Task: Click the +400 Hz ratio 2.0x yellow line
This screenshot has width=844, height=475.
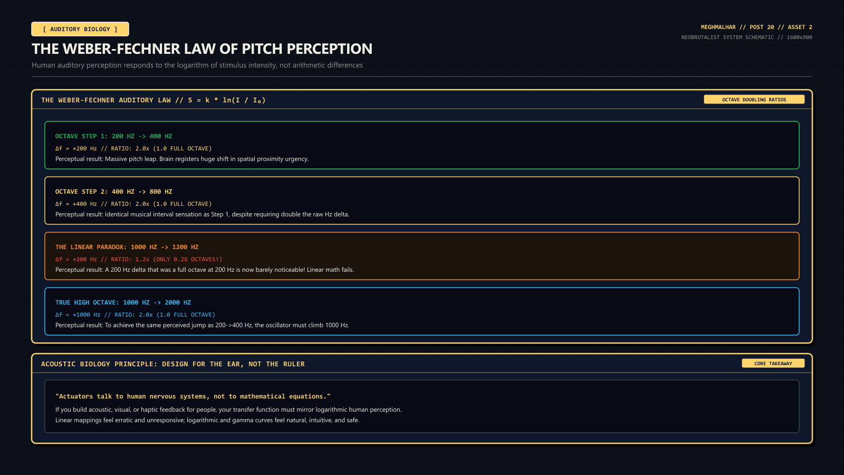Action: coord(133,204)
